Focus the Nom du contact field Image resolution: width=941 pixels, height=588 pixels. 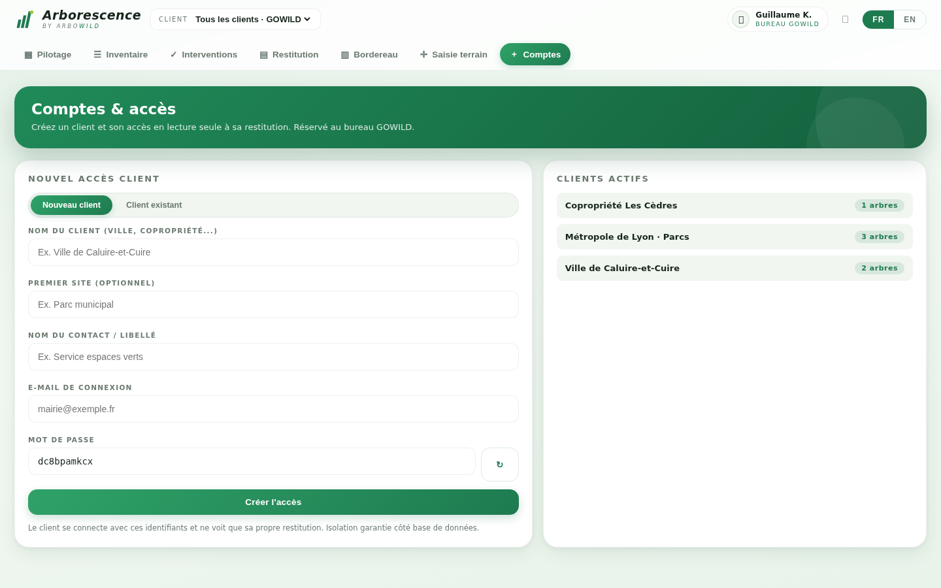[273, 357]
